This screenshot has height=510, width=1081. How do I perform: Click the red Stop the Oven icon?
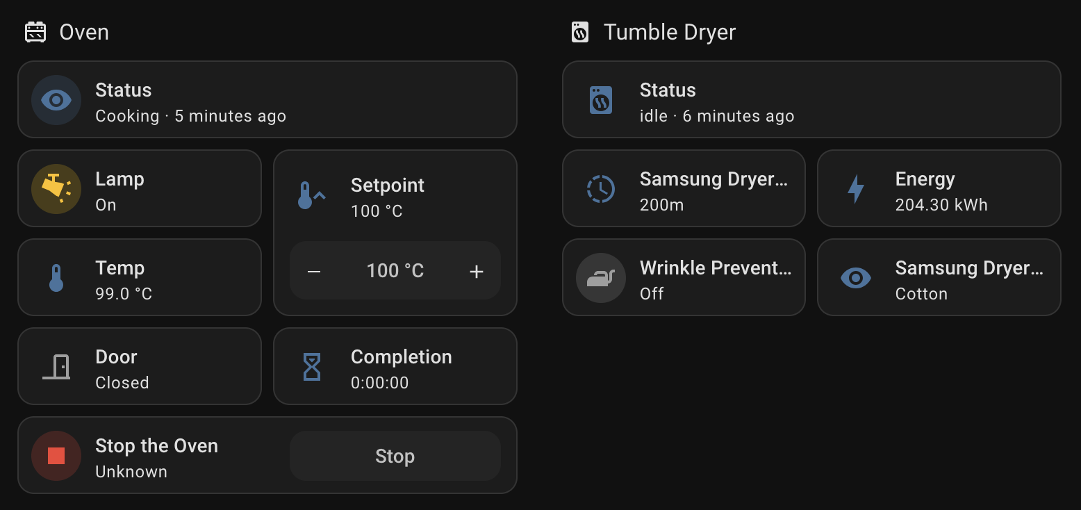coord(56,456)
